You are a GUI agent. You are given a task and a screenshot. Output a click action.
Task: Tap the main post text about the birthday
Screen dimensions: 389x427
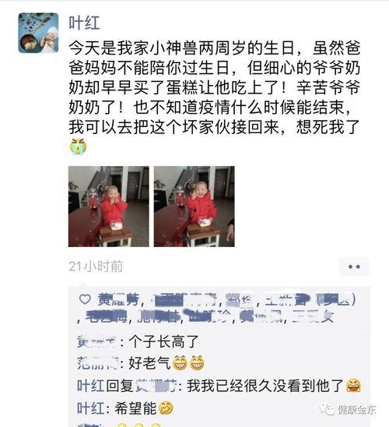point(215,87)
